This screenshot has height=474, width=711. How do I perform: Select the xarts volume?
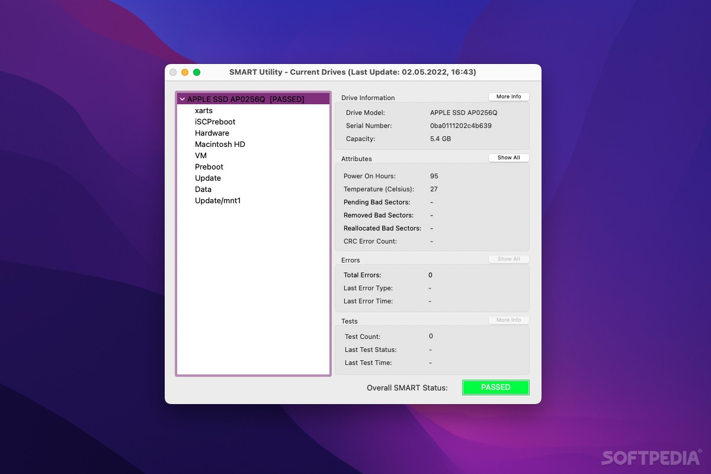pos(204,111)
